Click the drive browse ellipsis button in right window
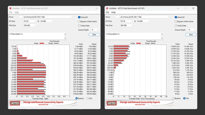The width and height of the screenshot is (205, 115). pyautogui.click(x=117, y=17)
